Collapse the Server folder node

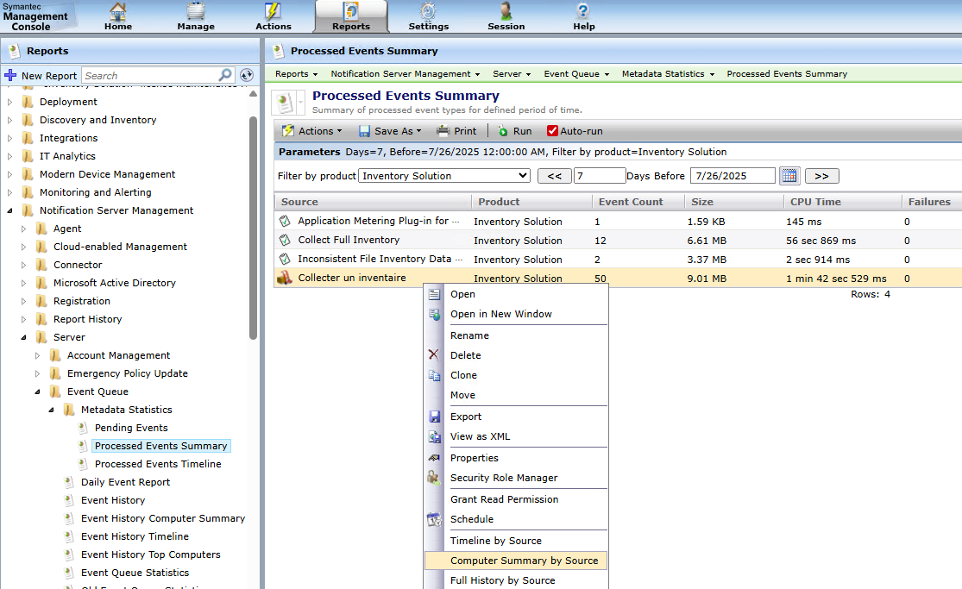[x=24, y=337]
